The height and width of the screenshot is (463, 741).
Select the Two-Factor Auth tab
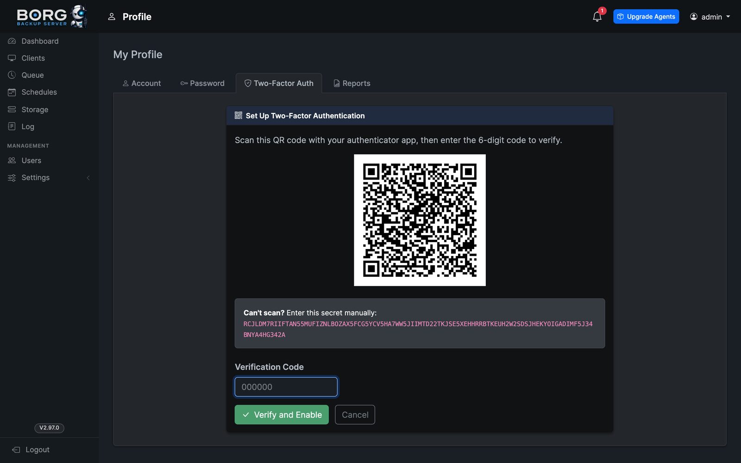[279, 83]
